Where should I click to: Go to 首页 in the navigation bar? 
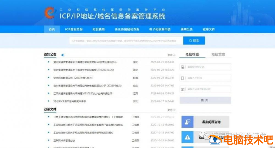pos(52,29)
